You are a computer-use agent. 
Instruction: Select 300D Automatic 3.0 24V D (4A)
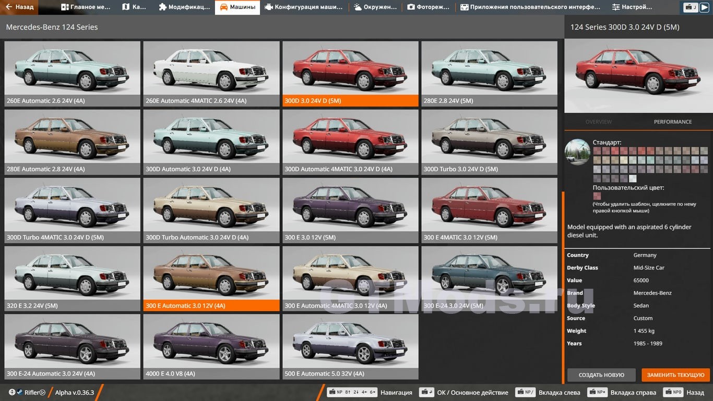click(x=211, y=142)
